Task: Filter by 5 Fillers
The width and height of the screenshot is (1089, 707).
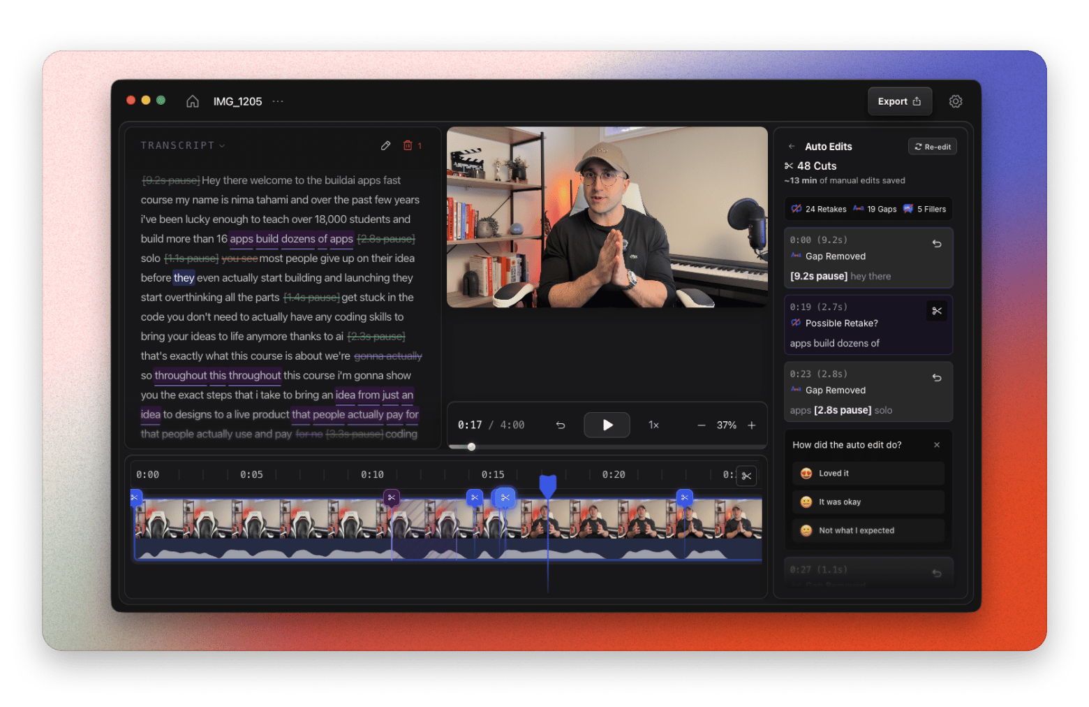Action: click(924, 209)
